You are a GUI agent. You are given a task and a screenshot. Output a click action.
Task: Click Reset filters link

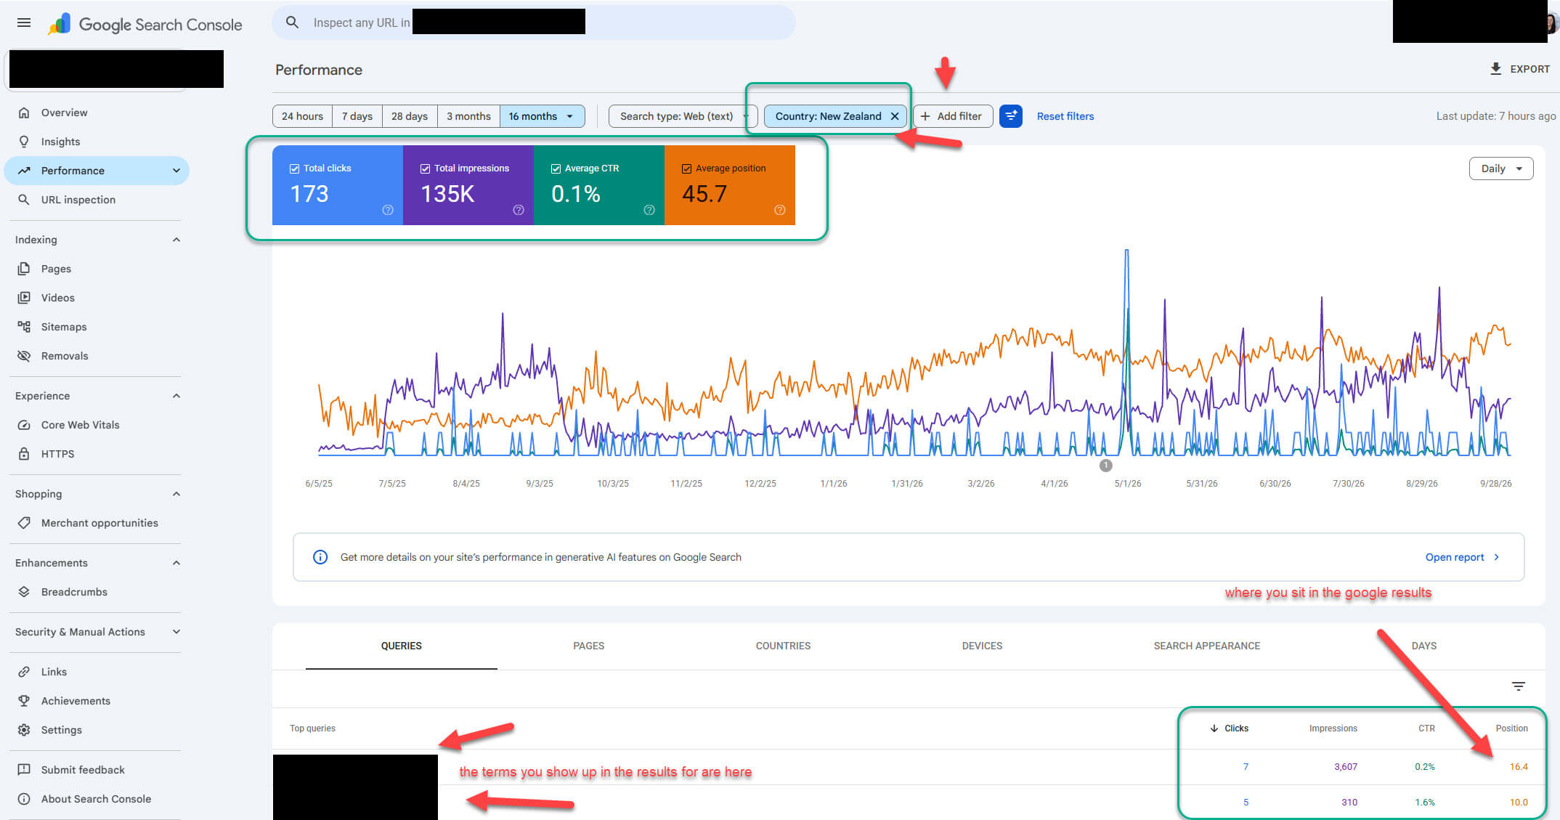(x=1065, y=116)
